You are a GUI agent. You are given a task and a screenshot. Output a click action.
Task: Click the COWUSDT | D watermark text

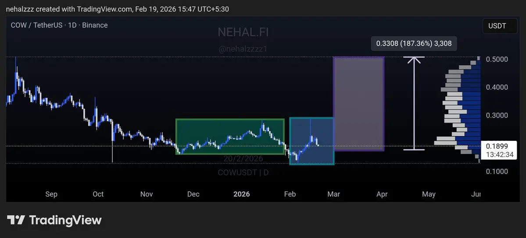pyautogui.click(x=243, y=173)
